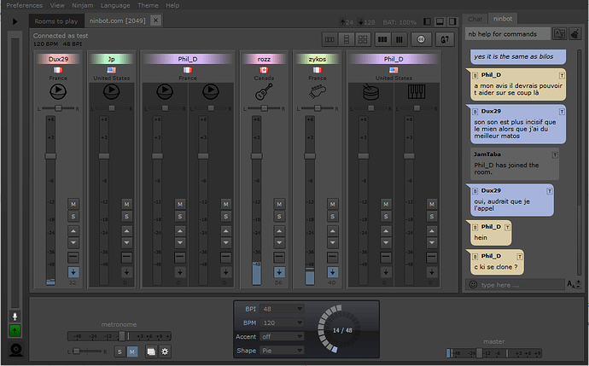Mute the Dux29 channel

[x=73, y=204]
